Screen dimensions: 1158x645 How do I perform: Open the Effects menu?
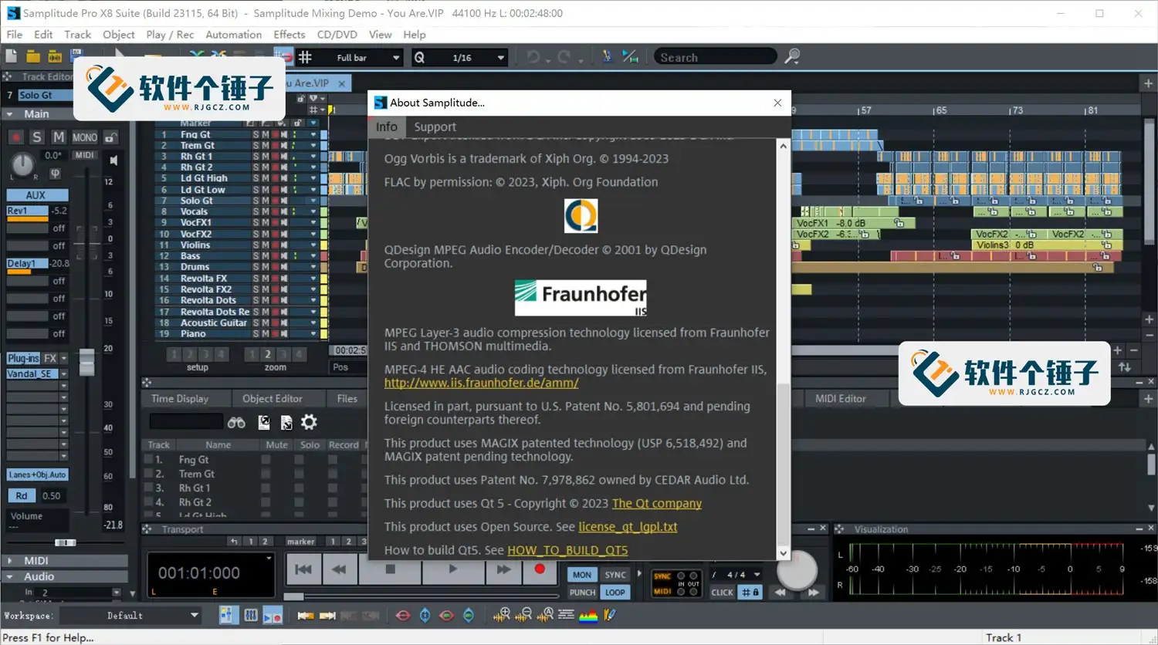289,35
